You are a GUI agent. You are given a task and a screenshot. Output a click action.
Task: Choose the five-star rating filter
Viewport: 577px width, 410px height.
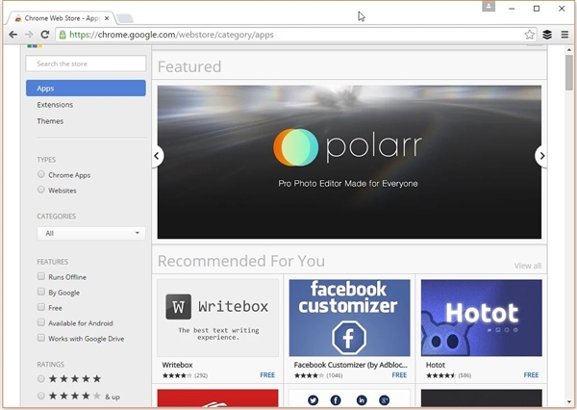click(40, 380)
